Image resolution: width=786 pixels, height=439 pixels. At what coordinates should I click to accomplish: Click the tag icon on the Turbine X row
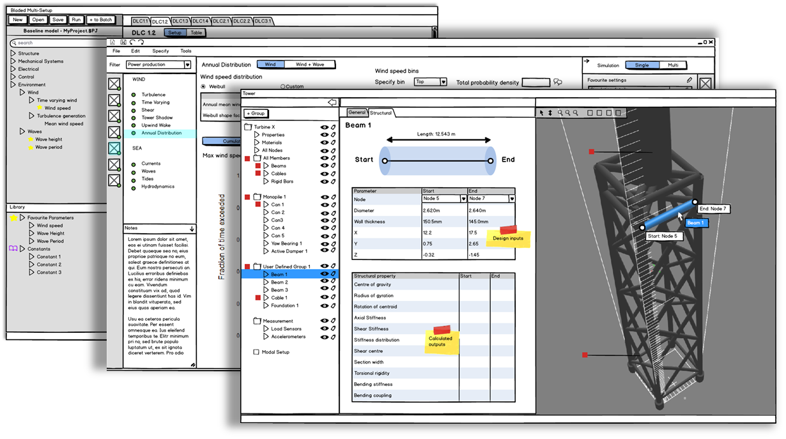(x=333, y=127)
